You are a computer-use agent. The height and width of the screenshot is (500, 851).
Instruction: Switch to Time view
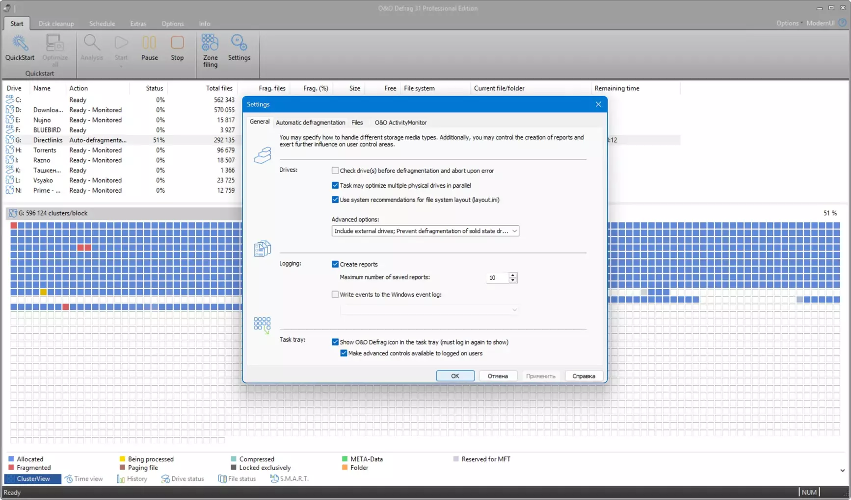(83, 479)
